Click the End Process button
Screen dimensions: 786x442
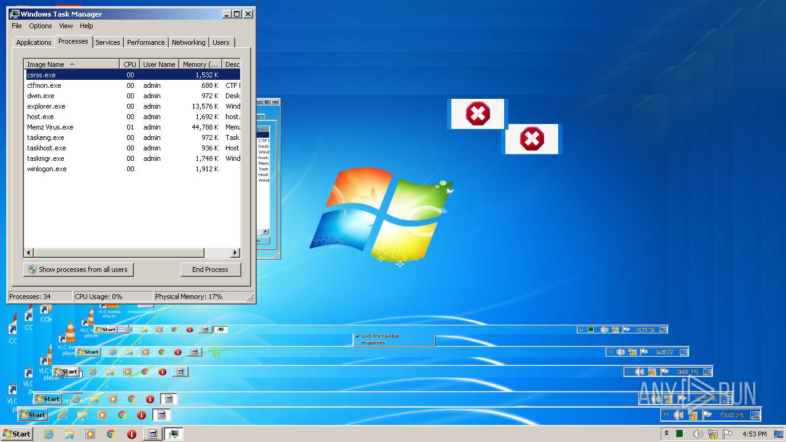pos(210,269)
